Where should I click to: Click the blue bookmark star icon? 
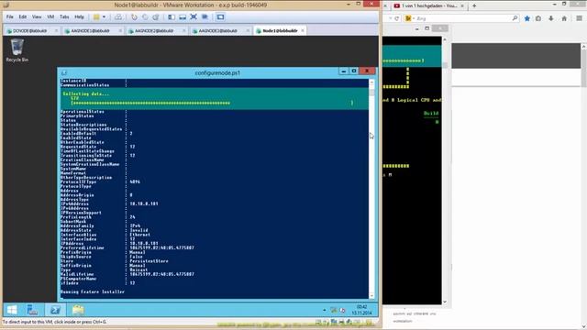tap(527, 18)
